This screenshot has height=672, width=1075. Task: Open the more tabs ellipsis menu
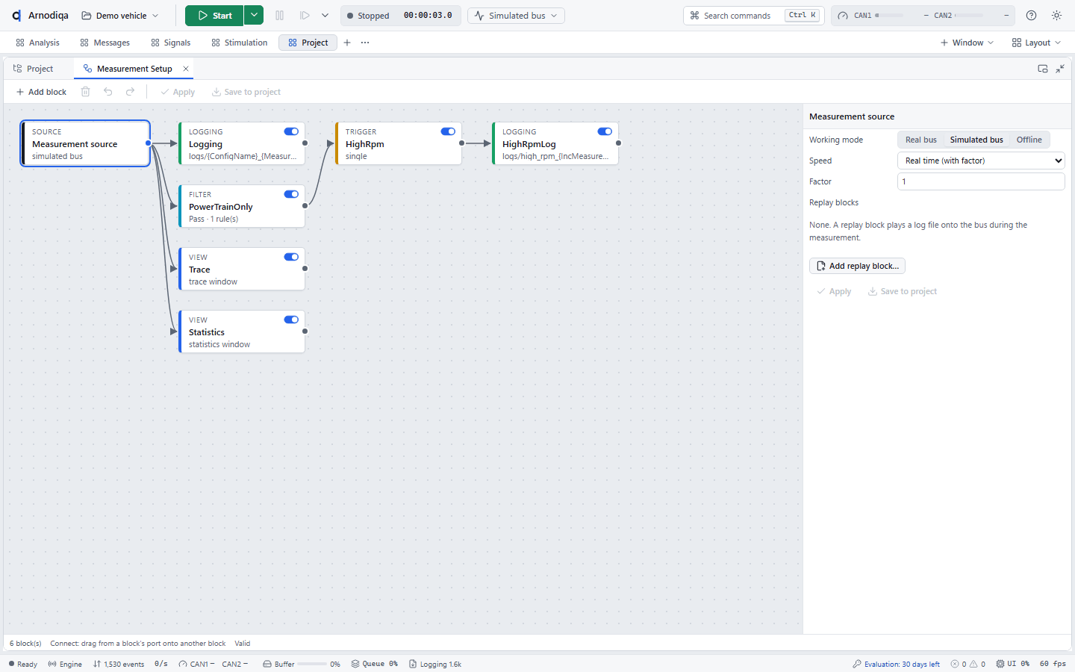click(x=365, y=43)
